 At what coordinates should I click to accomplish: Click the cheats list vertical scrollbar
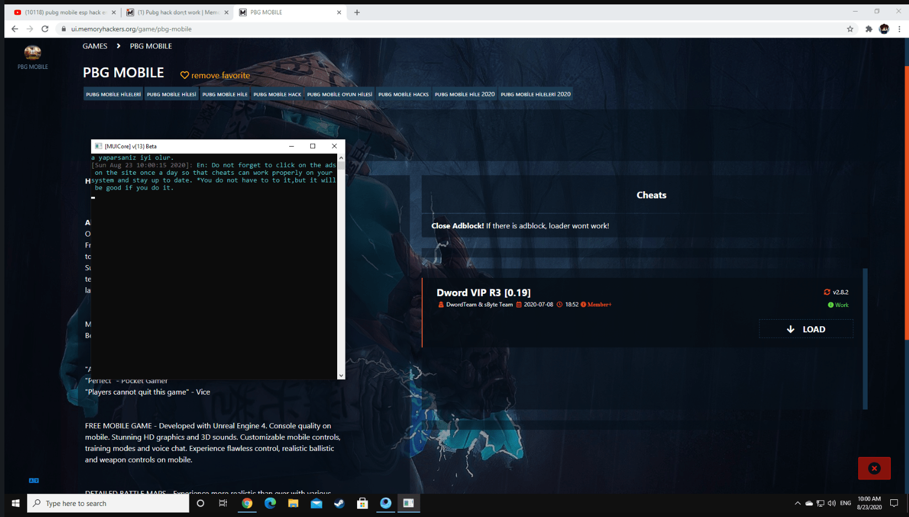(x=865, y=339)
